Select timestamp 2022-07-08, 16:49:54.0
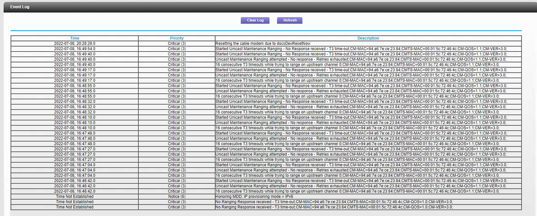 tap(75, 48)
